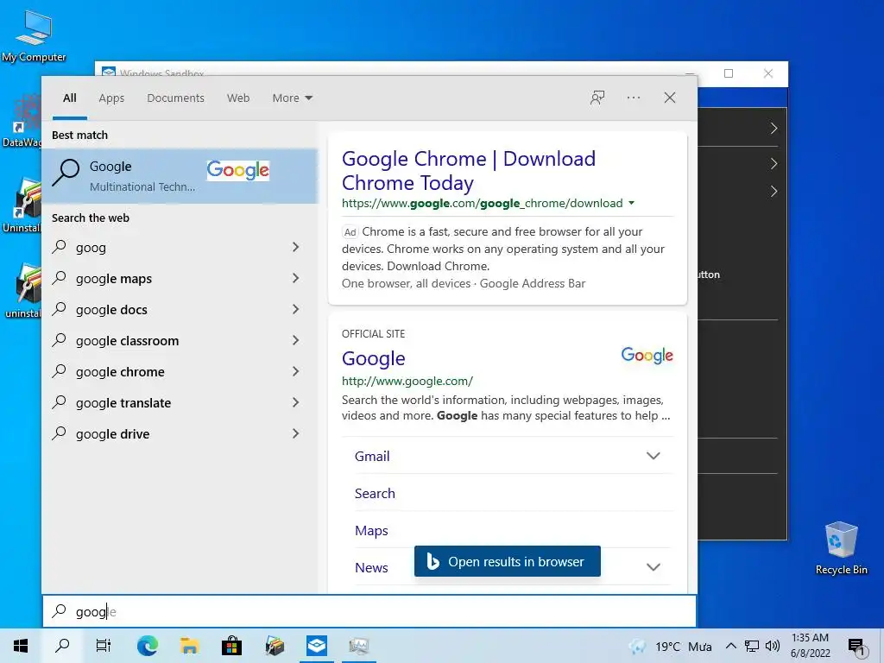
Task: Open the Google official site title link
Action: [x=373, y=358]
